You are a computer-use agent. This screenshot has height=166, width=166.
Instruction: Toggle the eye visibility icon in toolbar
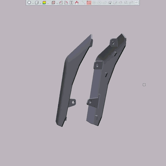coord(136,3)
